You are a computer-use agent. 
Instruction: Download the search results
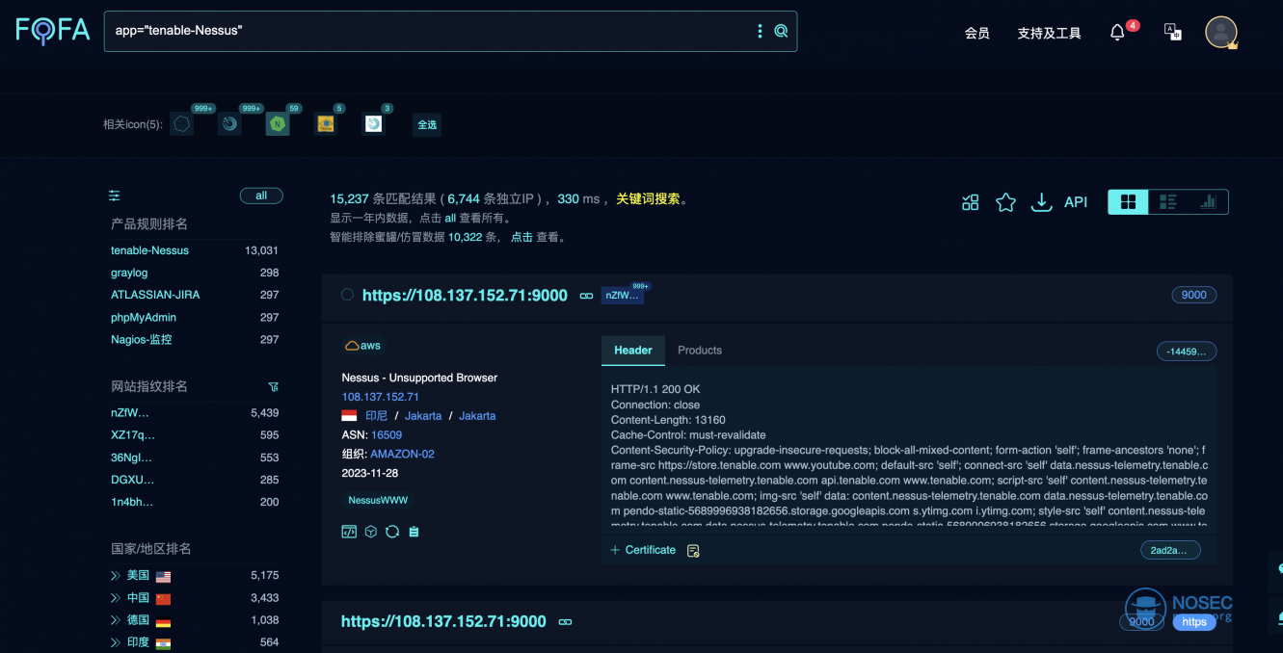pos(1041,202)
